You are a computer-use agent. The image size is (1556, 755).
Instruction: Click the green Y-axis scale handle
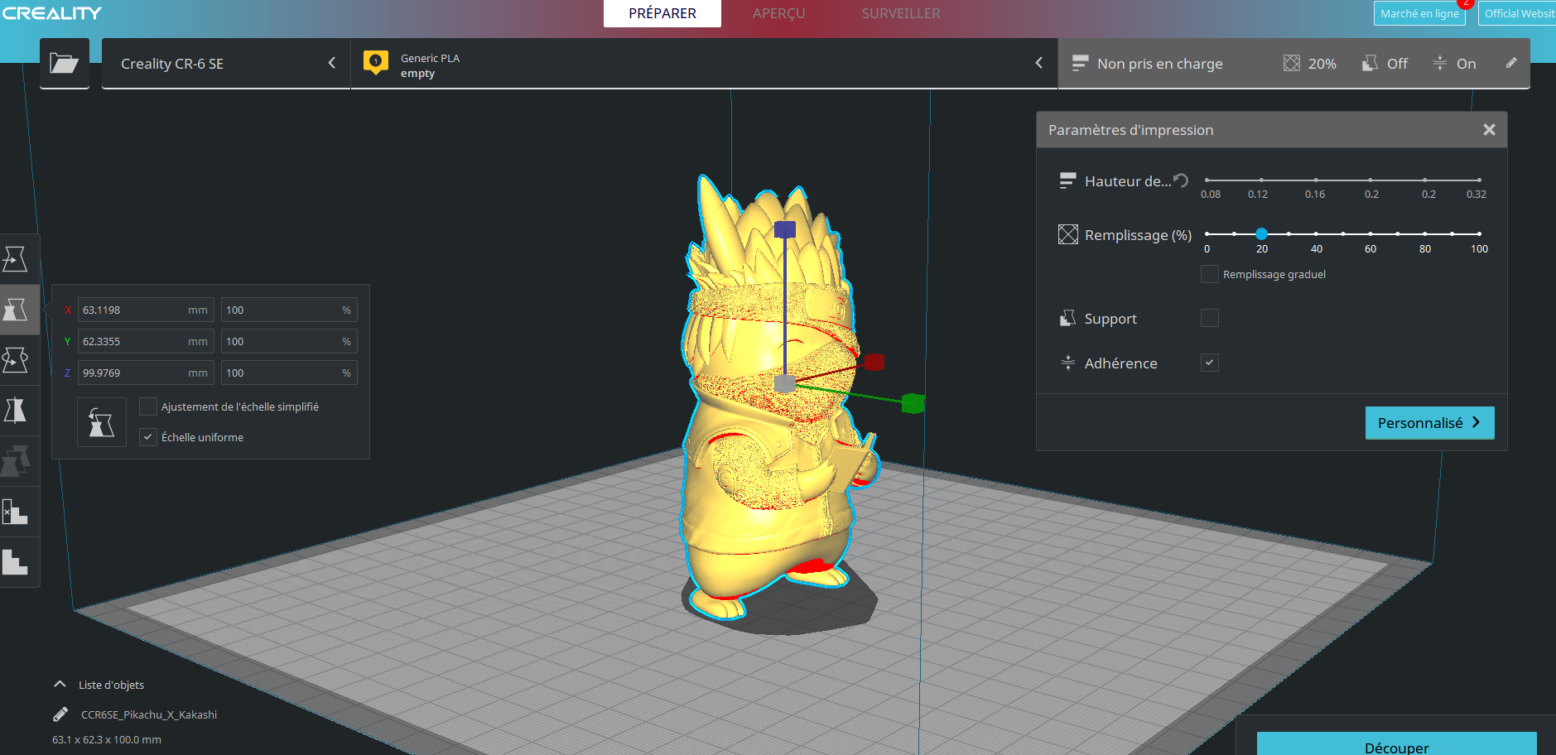tap(913, 403)
